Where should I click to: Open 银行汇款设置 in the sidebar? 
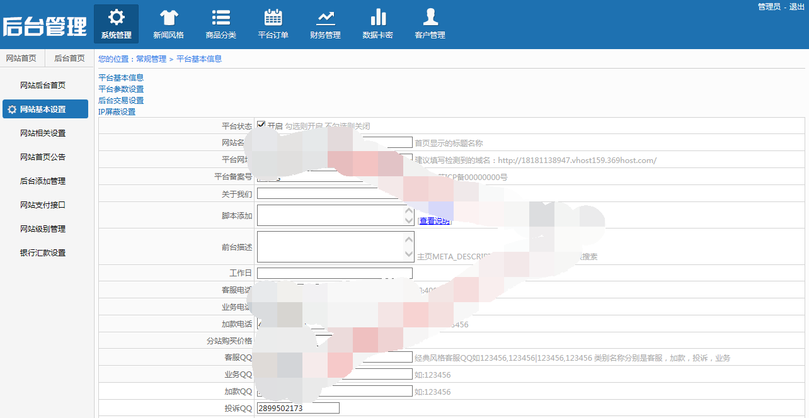(43, 252)
